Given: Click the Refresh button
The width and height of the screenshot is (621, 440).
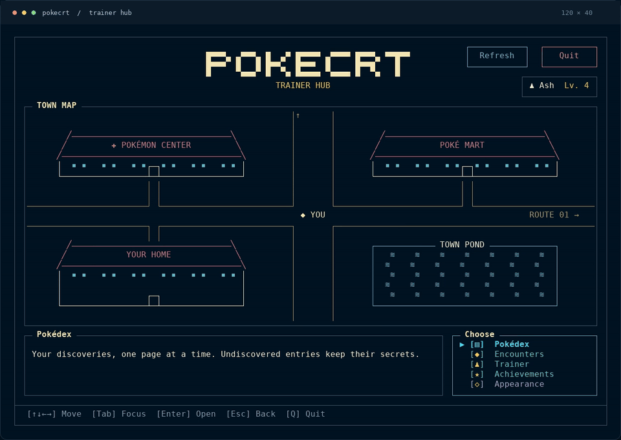Looking at the screenshot, I should (x=497, y=57).
